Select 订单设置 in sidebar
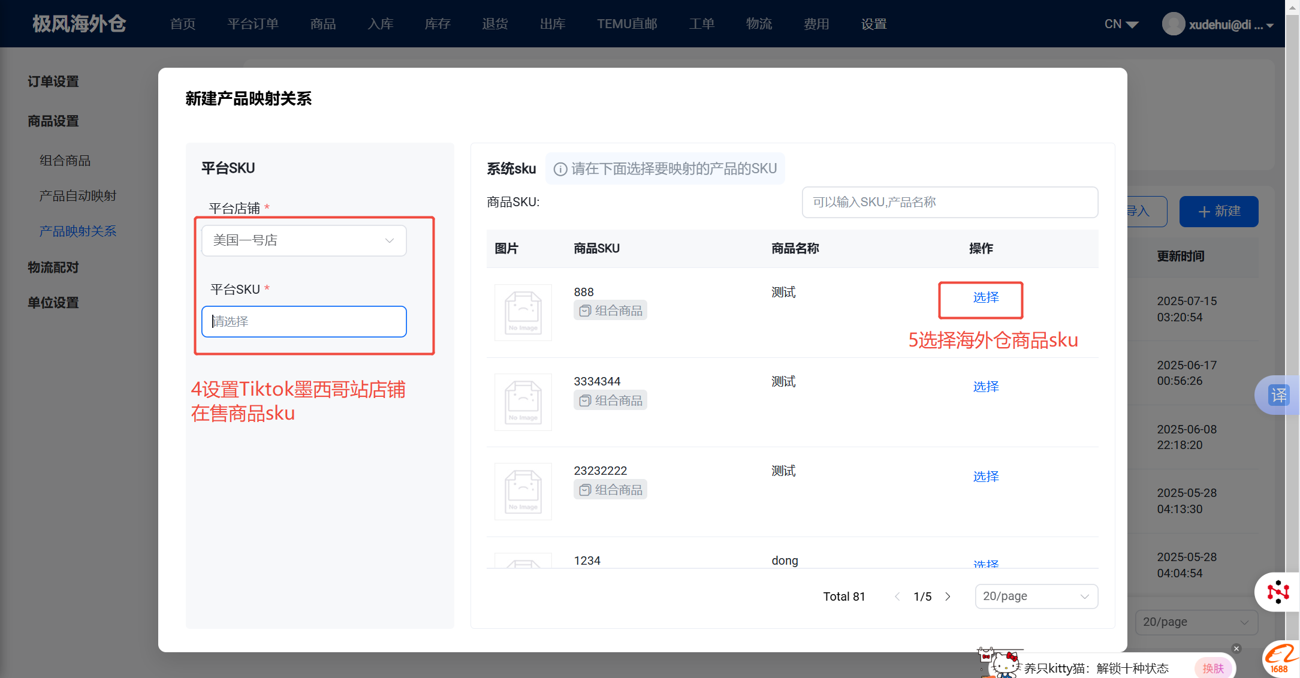The height and width of the screenshot is (678, 1300). 53,82
